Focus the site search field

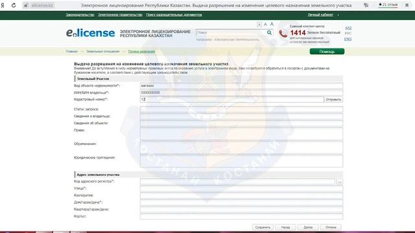pyautogui.click(x=231, y=32)
